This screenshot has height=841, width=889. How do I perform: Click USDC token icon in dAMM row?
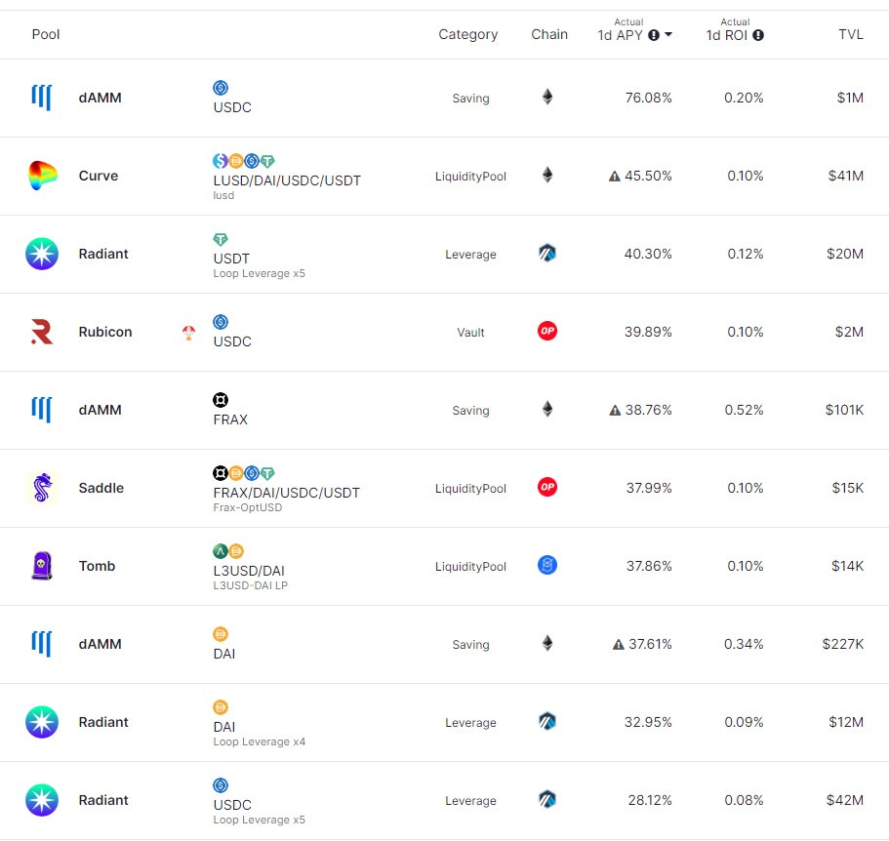click(221, 88)
